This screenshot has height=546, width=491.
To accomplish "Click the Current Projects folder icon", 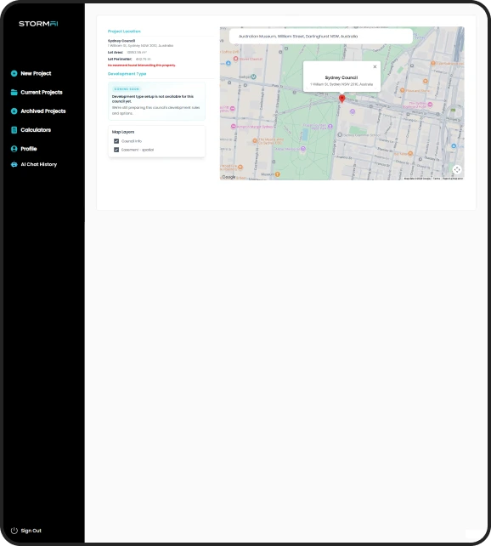I will (x=14, y=93).
